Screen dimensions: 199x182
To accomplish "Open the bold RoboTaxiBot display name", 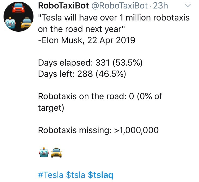I will (x=63, y=6).
